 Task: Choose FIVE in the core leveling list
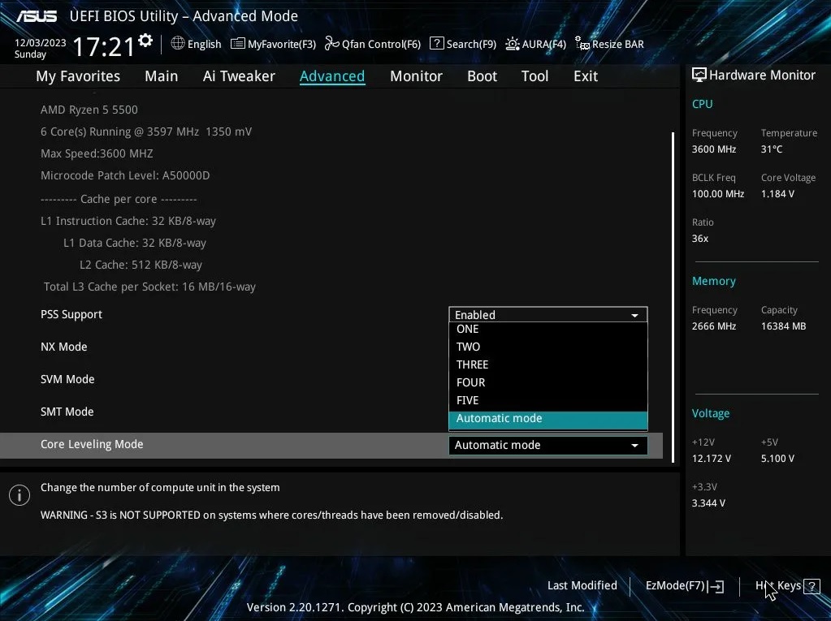coord(548,400)
